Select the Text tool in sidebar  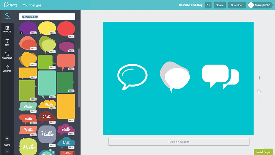[7, 43]
